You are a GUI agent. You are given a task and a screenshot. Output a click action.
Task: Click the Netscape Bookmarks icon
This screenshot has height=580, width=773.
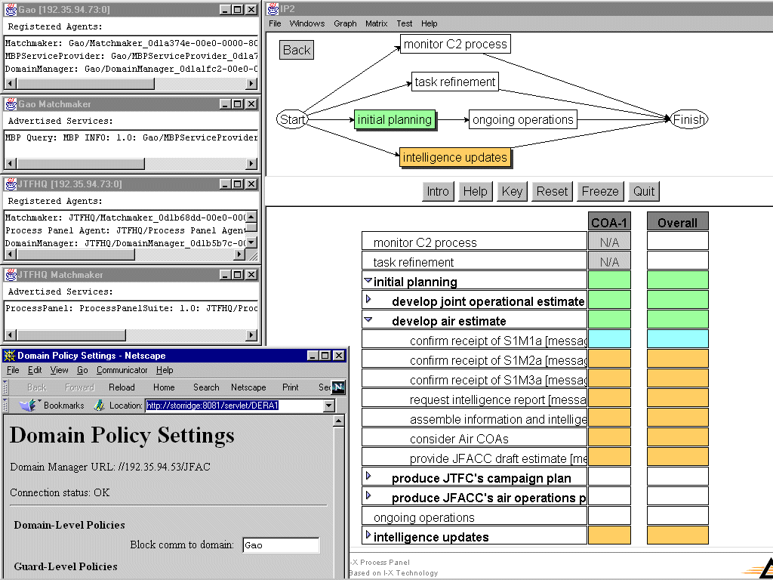tap(29, 406)
